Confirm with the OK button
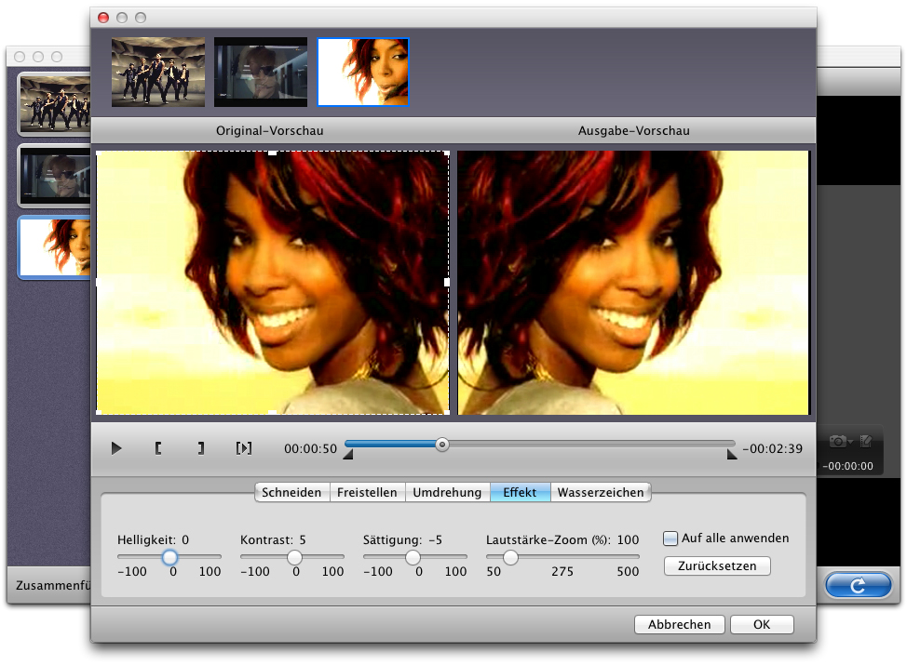This screenshot has height=665, width=907. tap(762, 624)
